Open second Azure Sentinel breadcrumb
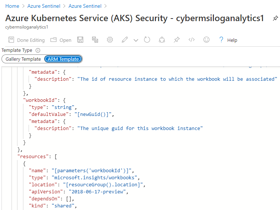This screenshot has height=210, width=280. [x=85, y=6]
